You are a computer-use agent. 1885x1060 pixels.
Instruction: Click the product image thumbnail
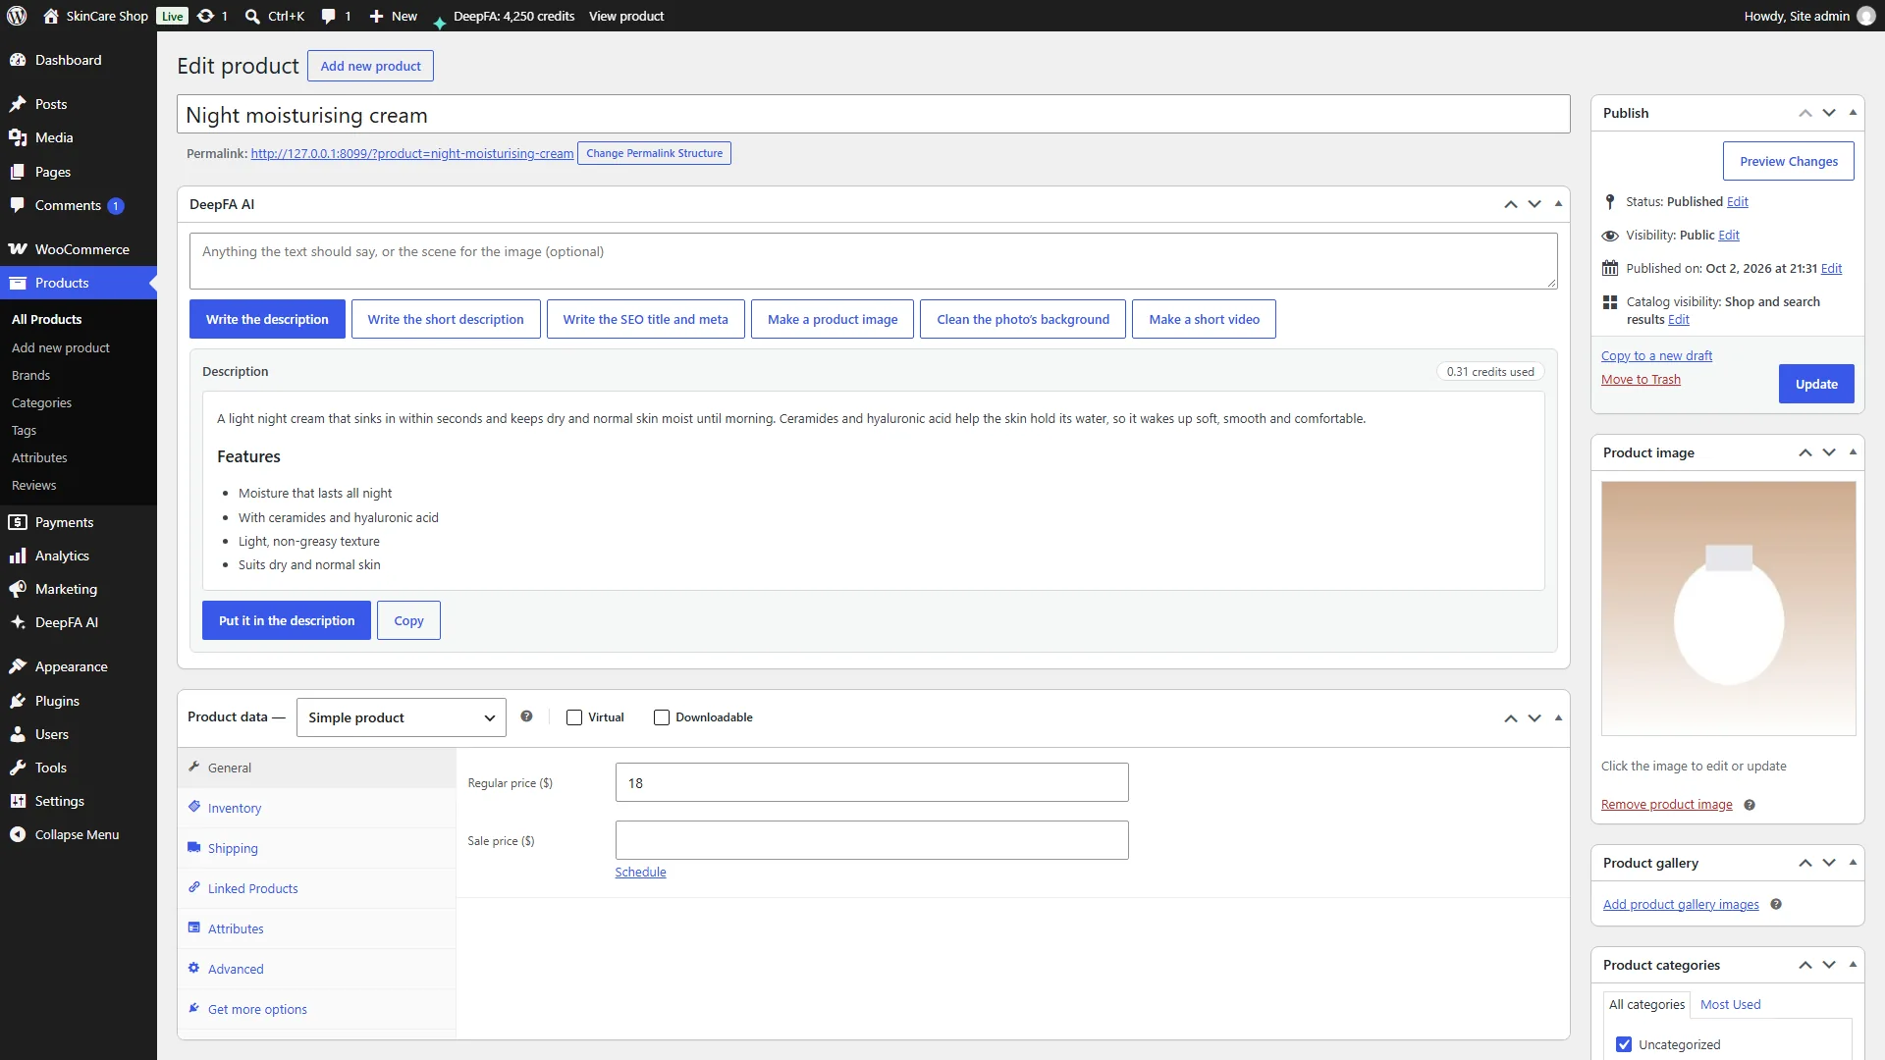[x=1728, y=608]
